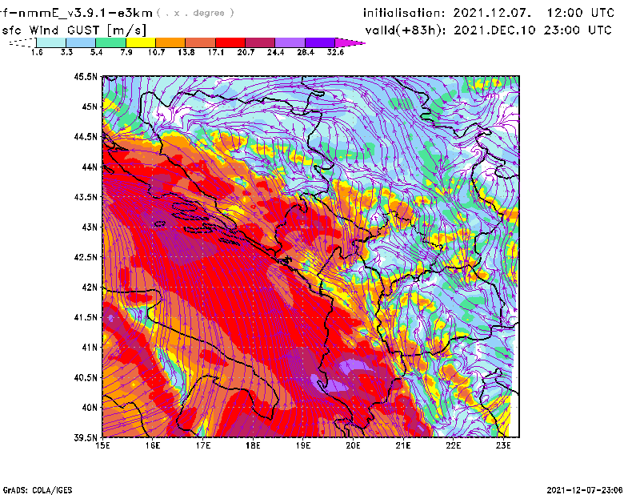This screenshot has height=495, width=640.
Task: Click the lavender 24.4–28.4 legend swatch
Action: [290, 42]
